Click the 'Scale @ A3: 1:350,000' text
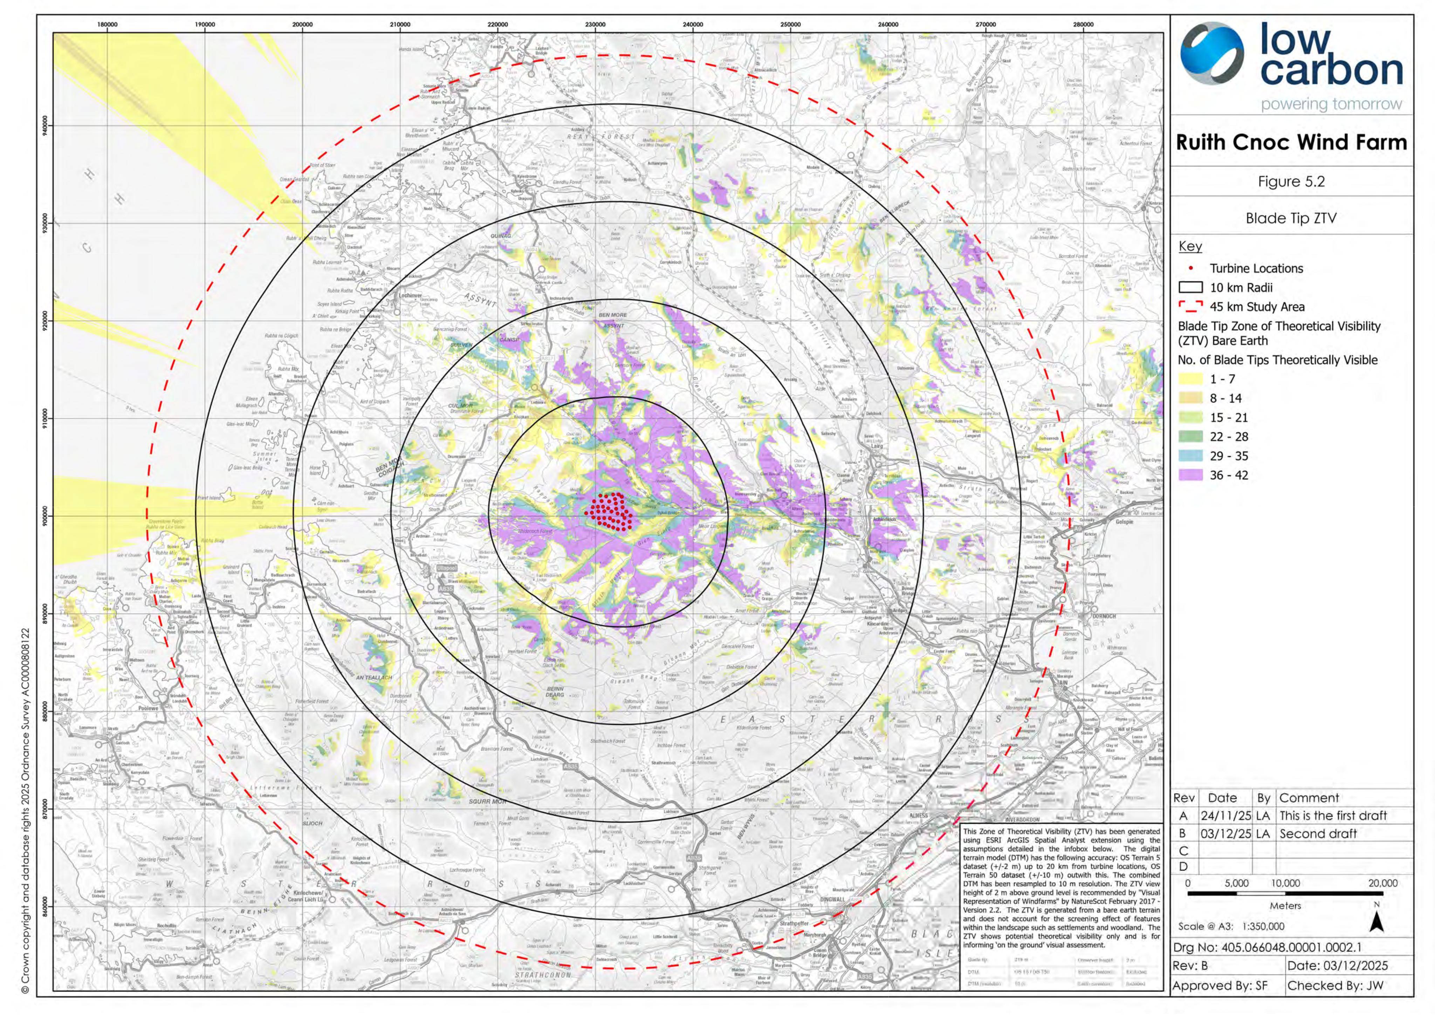 pyautogui.click(x=1231, y=926)
